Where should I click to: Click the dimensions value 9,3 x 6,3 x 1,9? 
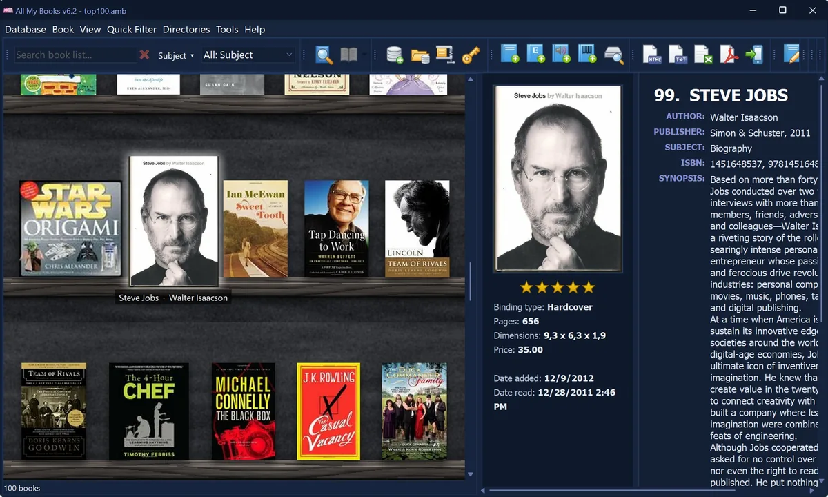575,335
